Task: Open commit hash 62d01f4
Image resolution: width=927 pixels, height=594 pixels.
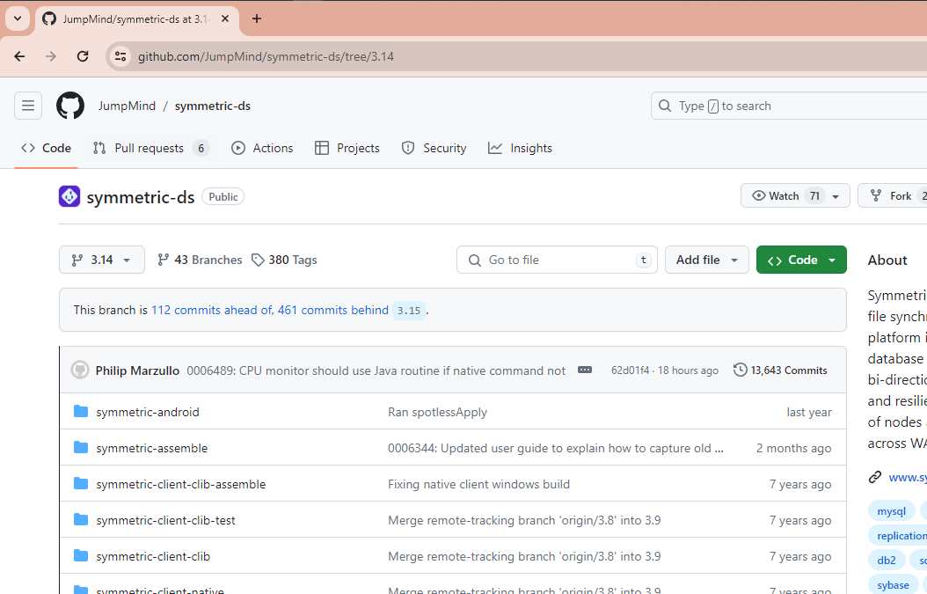Action: tap(630, 370)
